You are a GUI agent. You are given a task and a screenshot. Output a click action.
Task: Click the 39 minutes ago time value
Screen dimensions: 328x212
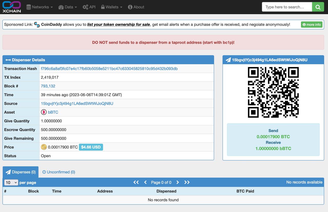(81, 95)
